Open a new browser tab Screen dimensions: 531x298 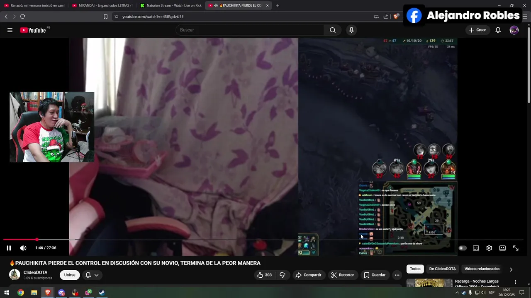pyautogui.click(x=278, y=5)
